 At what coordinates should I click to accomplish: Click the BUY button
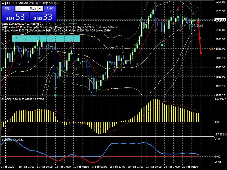(x=50, y=9)
